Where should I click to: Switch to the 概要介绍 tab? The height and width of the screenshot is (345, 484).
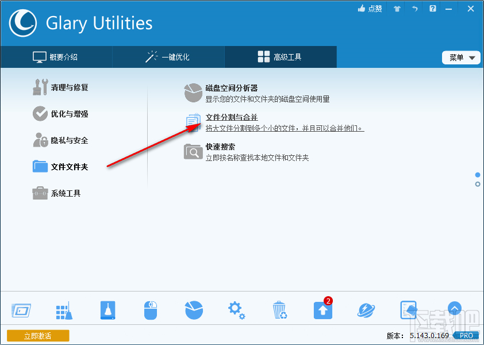[x=56, y=57]
